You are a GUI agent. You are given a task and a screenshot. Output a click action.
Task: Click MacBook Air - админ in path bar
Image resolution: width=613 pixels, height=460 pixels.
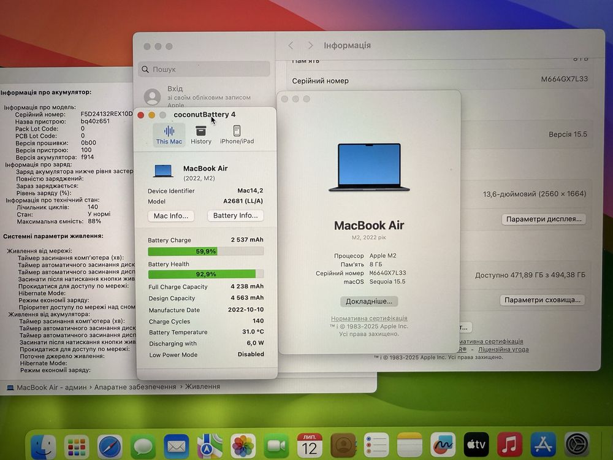(x=47, y=387)
